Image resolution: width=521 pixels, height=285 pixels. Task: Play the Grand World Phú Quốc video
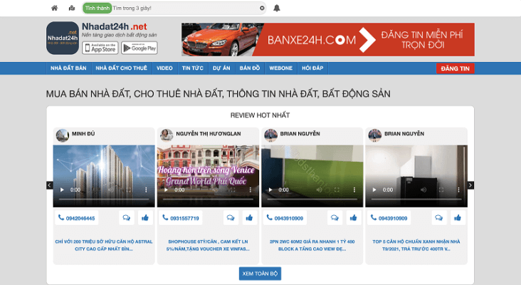coord(166,190)
